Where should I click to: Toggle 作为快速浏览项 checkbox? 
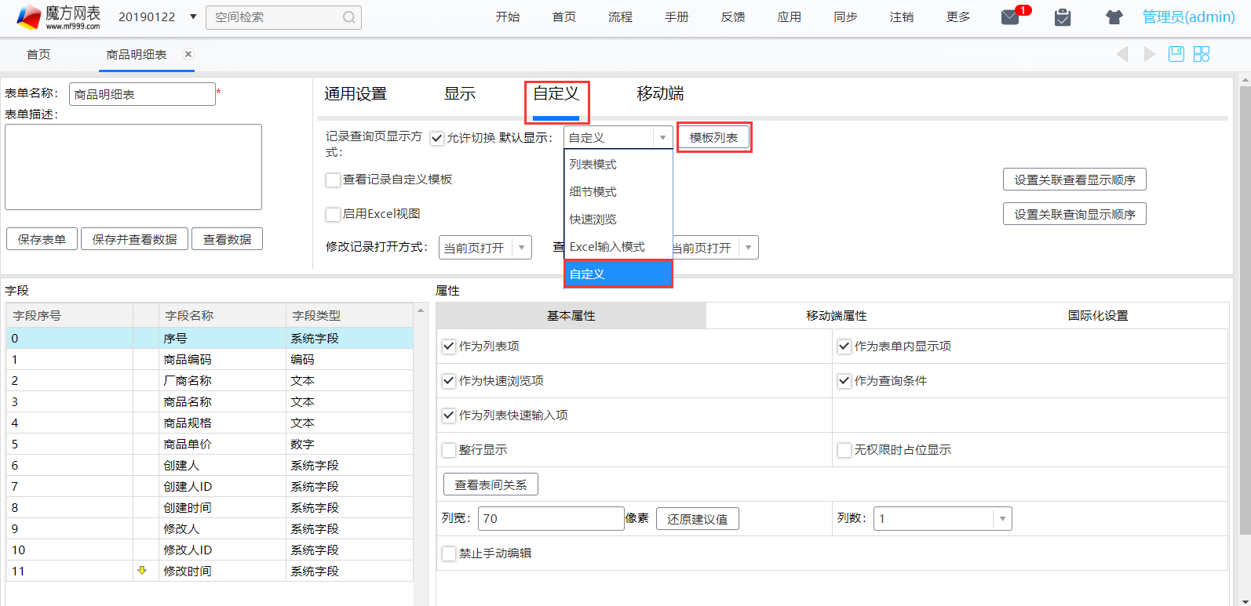click(x=449, y=381)
